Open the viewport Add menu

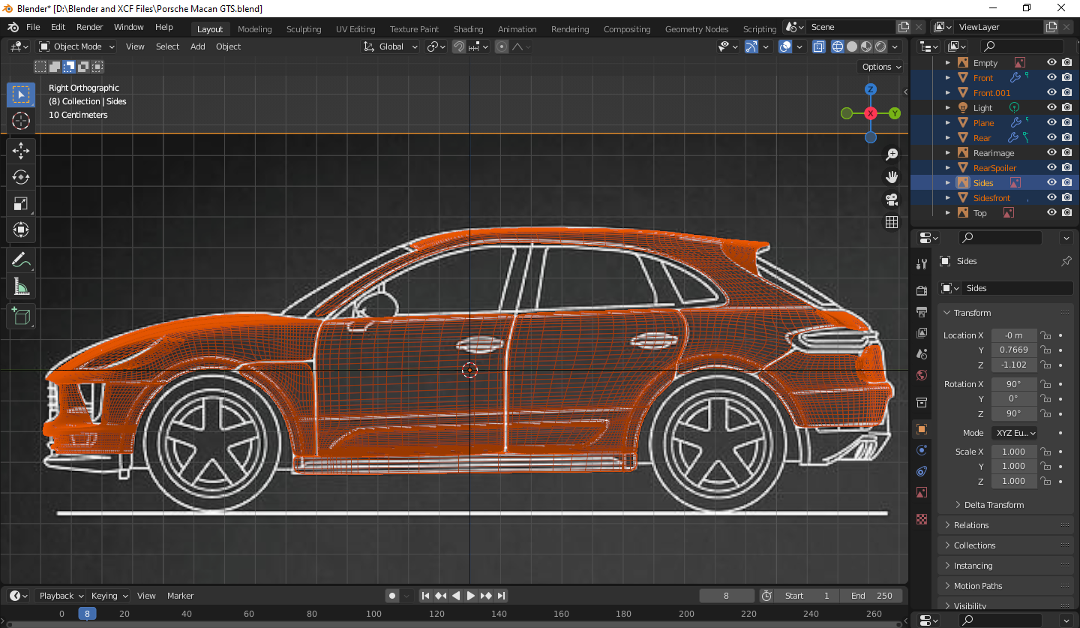pyautogui.click(x=198, y=47)
